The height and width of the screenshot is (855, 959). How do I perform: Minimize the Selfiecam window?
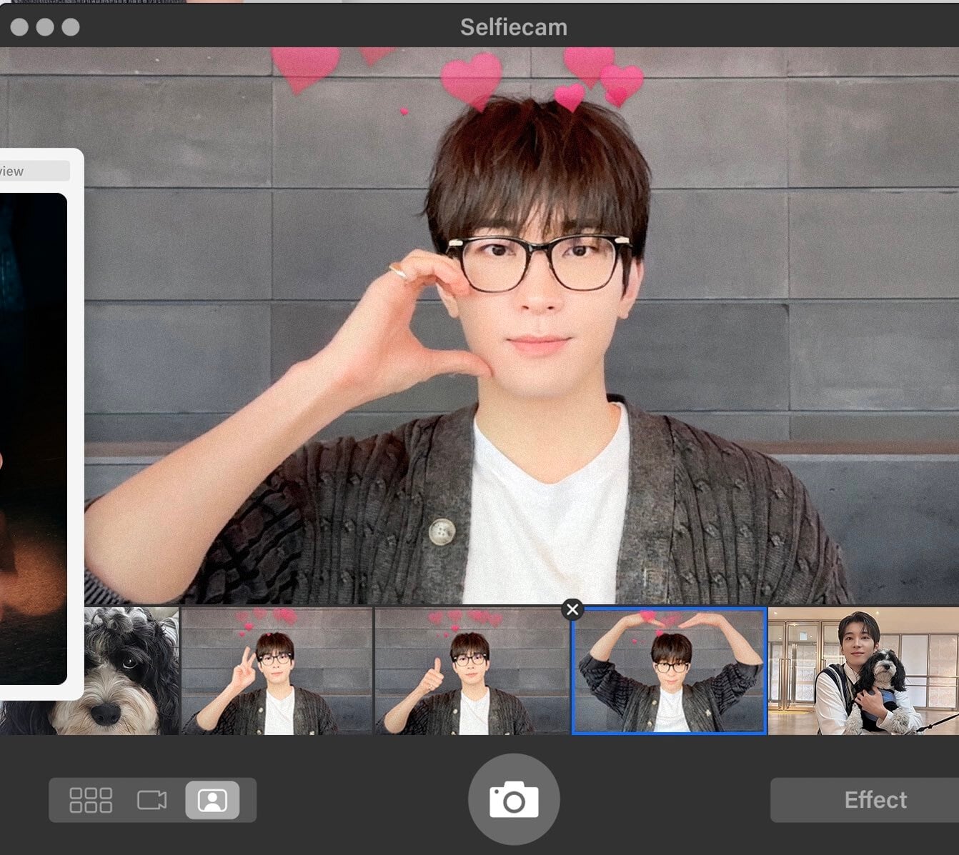click(x=45, y=27)
